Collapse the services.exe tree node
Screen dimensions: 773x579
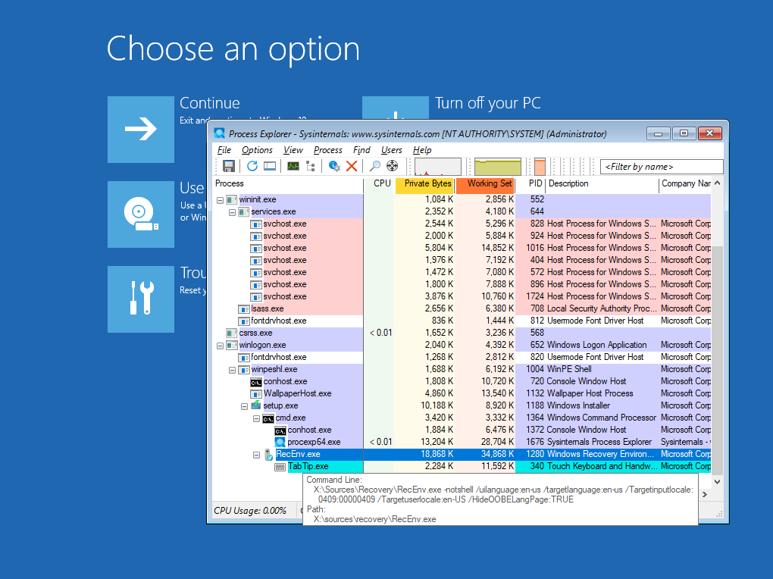click(x=232, y=212)
